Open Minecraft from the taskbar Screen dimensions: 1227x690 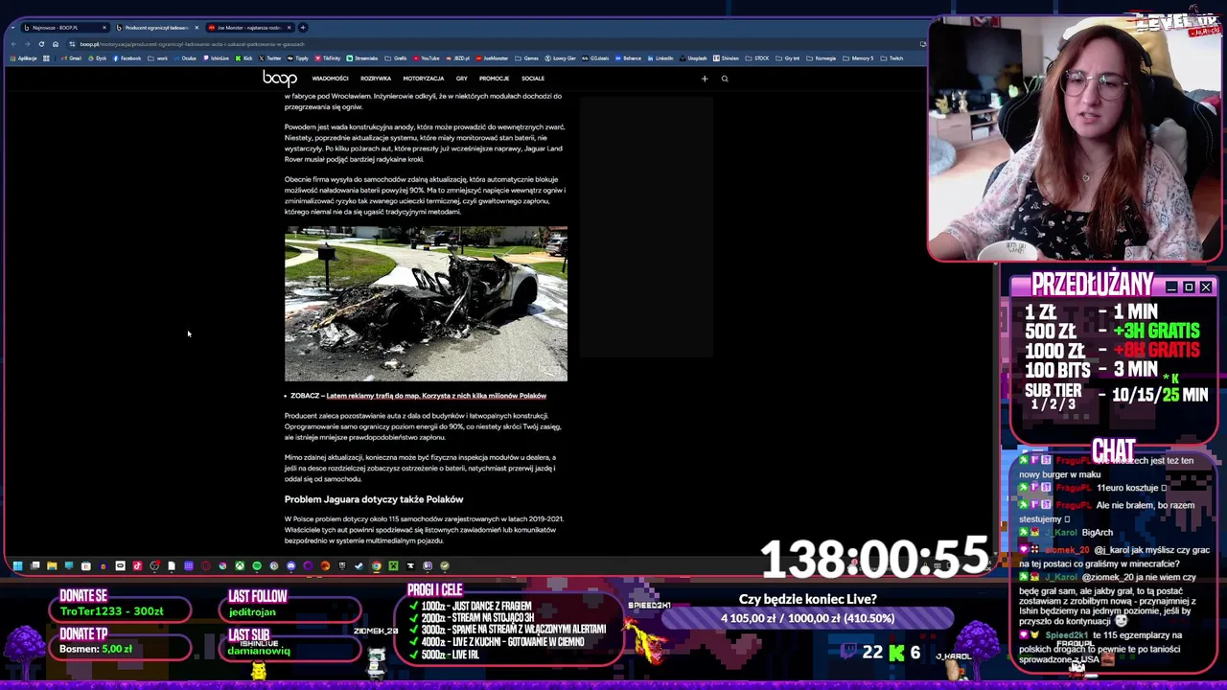[393, 565]
